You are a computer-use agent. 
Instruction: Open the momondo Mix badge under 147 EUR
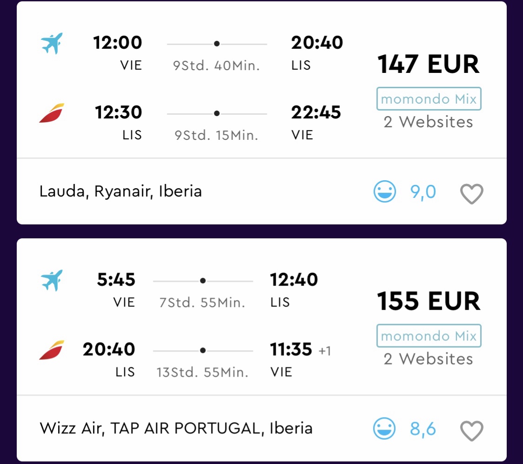click(429, 98)
